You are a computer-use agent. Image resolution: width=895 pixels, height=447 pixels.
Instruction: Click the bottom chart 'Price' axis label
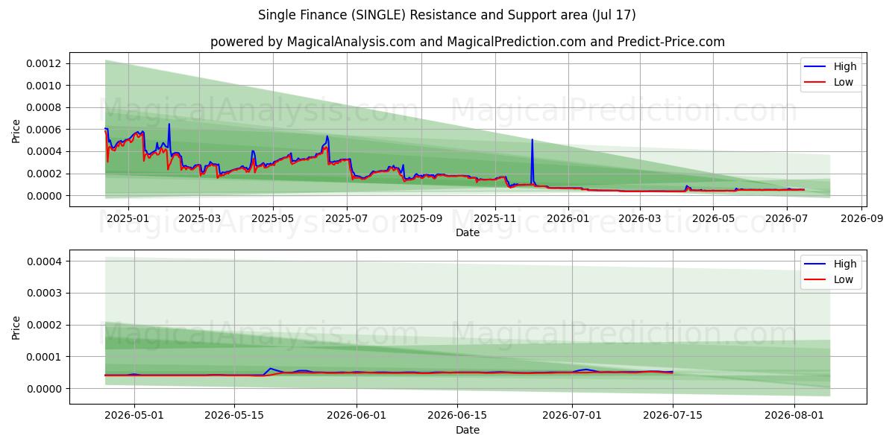click(x=16, y=327)
